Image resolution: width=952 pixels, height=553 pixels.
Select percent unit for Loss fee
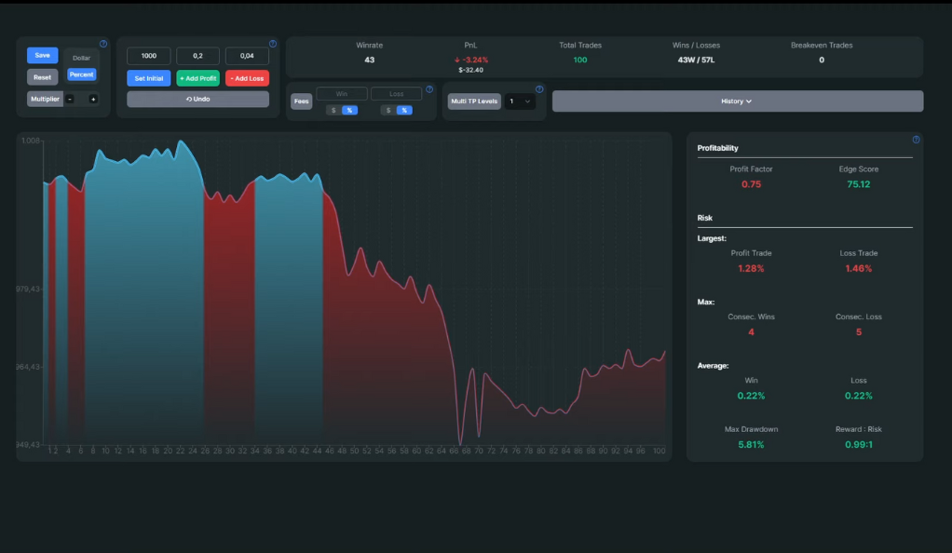click(x=404, y=110)
